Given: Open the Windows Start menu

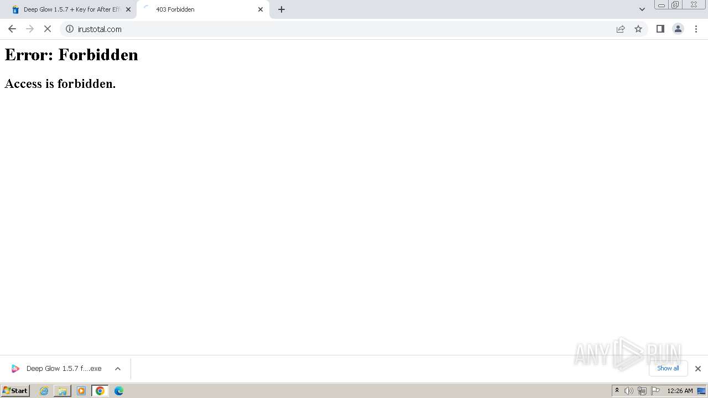Looking at the screenshot, I should pyautogui.click(x=15, y=390).
